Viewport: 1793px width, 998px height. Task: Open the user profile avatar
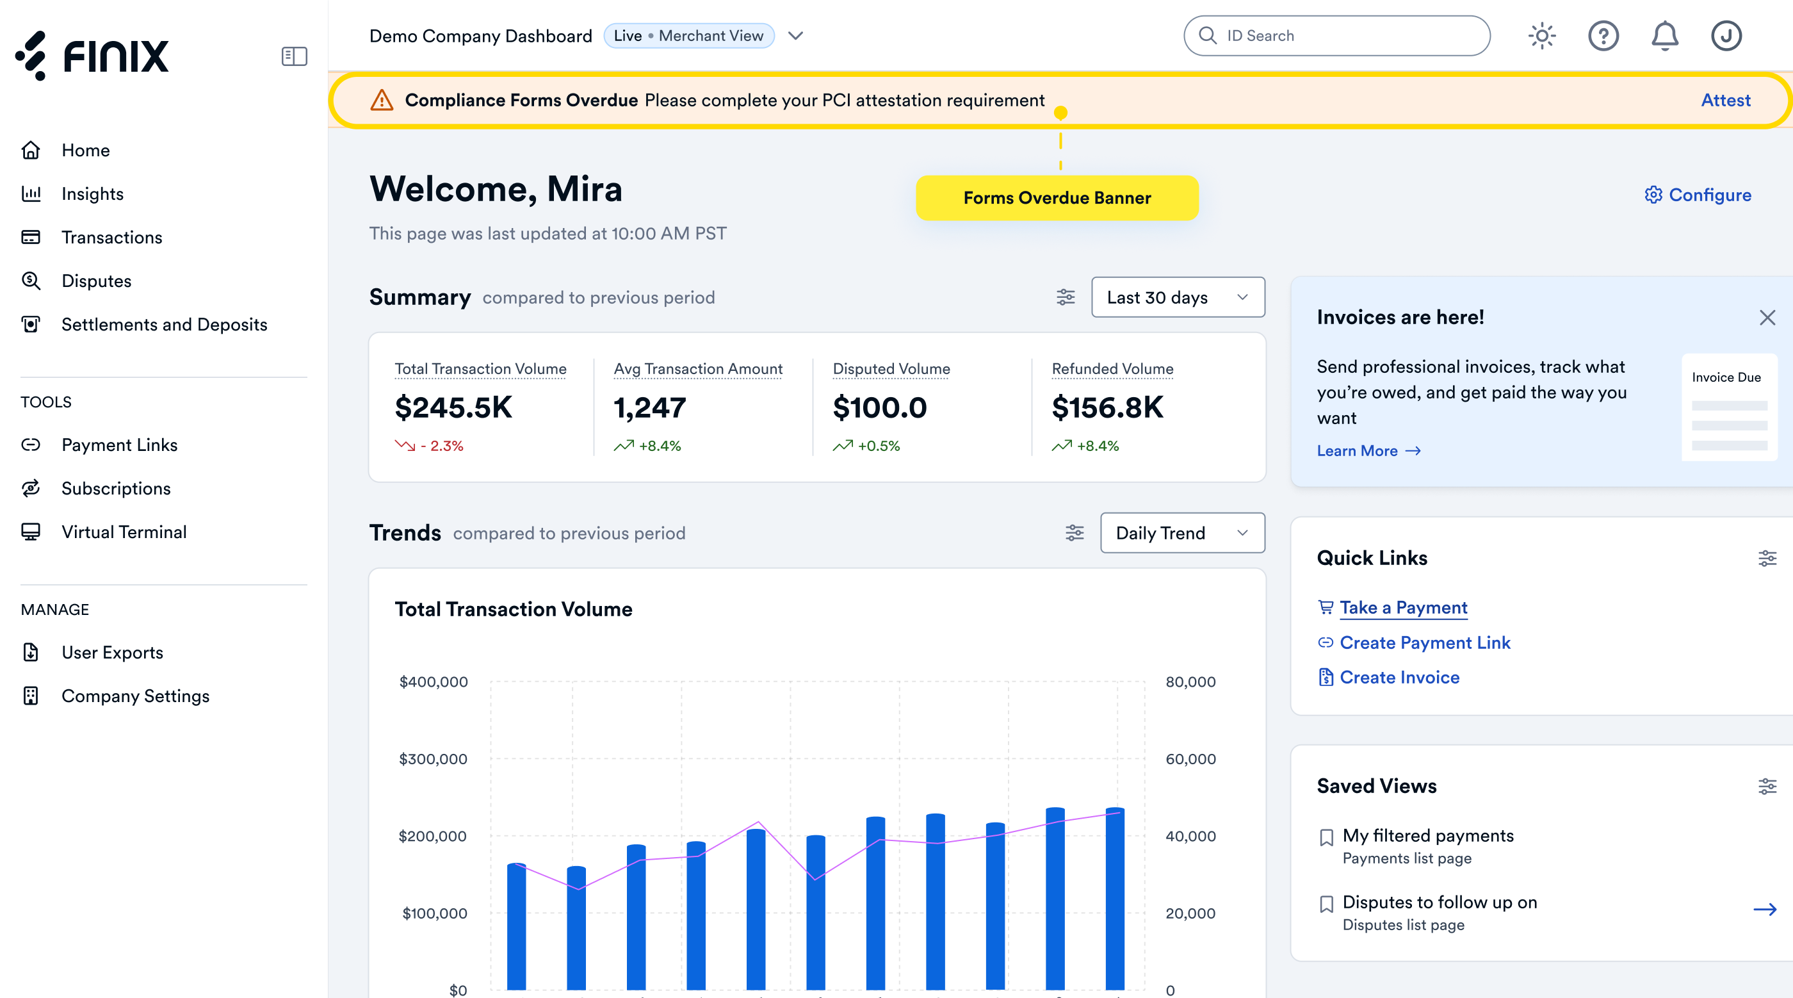tap(1726, 35)
